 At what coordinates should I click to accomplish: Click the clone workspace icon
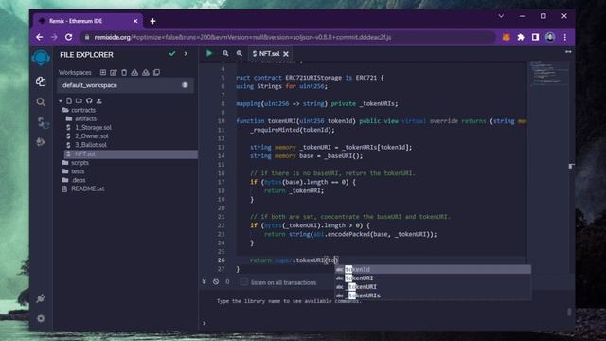156,72
